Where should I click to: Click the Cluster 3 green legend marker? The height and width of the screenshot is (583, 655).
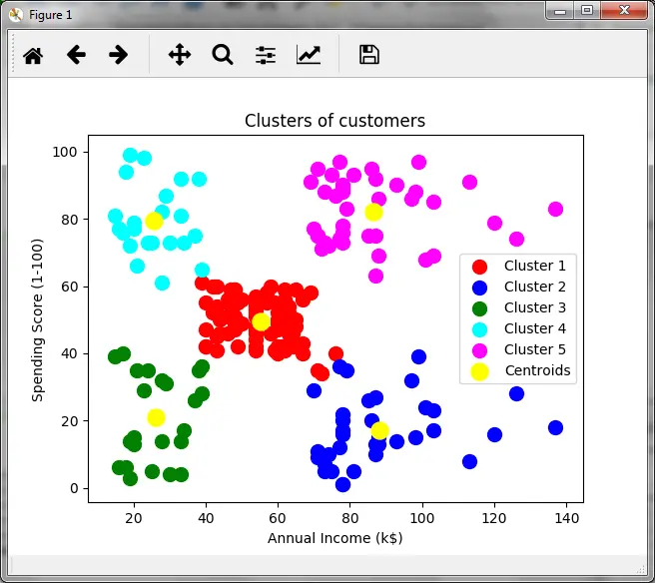(x=479, y=307)
